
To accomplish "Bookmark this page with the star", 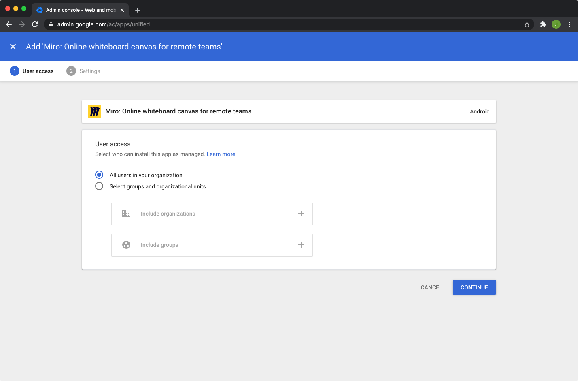I will click(x=527, y=24).
